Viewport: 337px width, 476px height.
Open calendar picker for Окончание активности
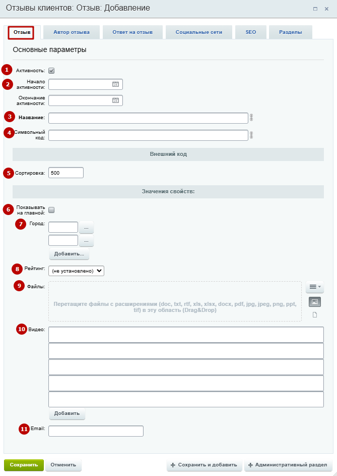coord(115,100)
